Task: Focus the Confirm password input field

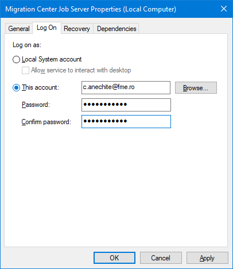Action: [126, 121]
